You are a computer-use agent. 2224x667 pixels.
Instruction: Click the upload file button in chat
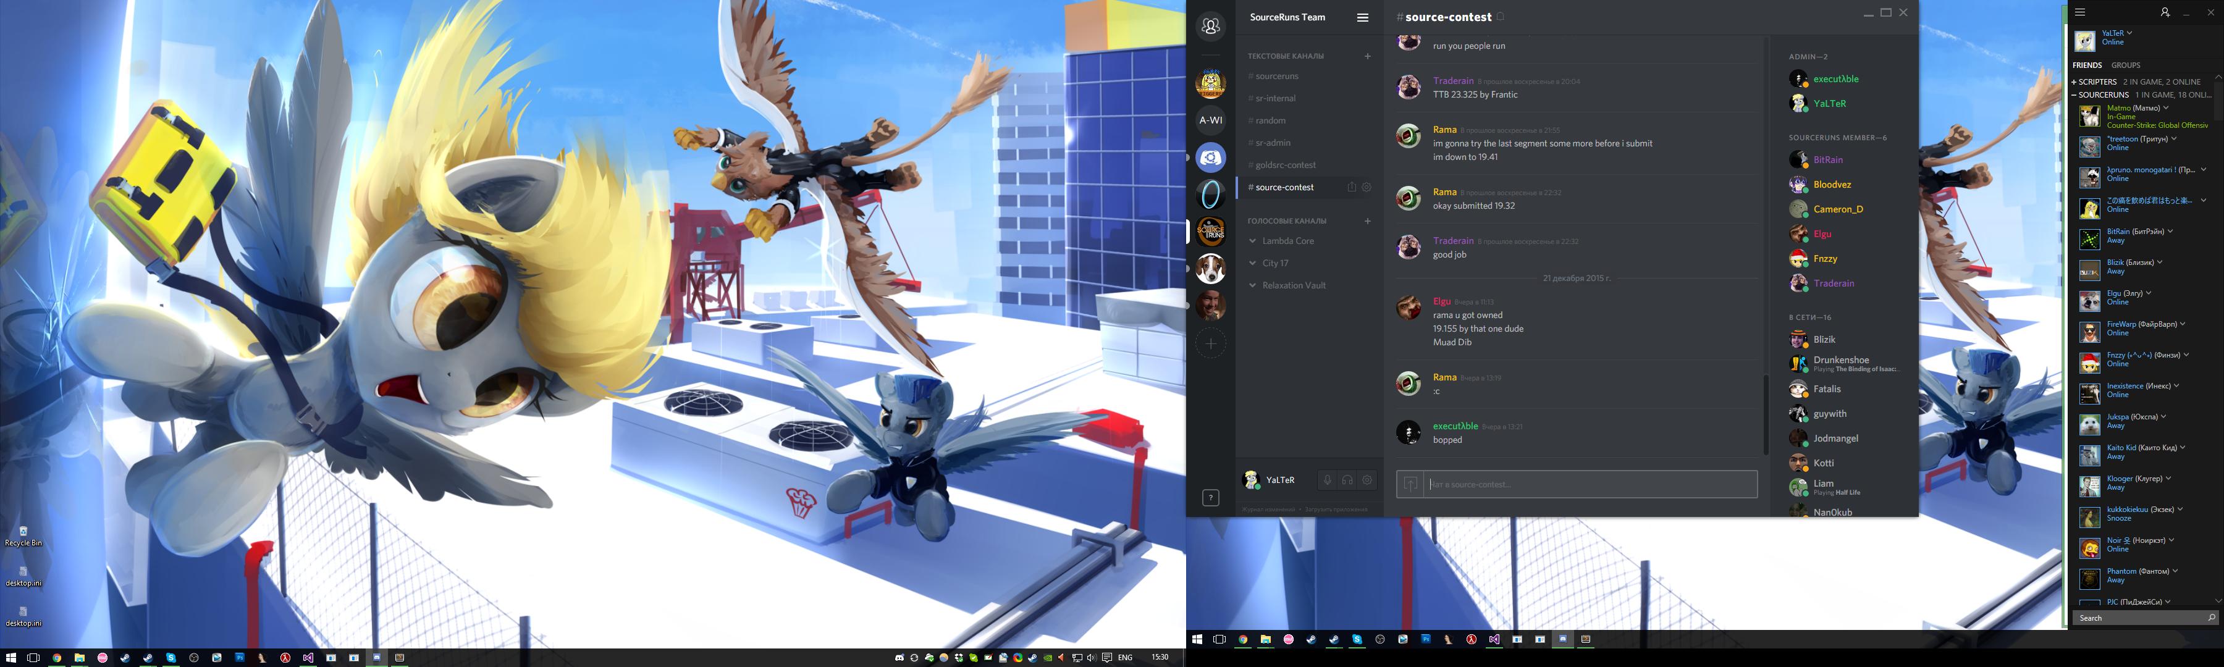pos(1411,484)
